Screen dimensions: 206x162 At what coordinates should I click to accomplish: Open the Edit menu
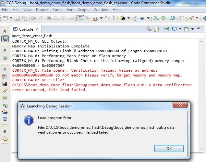point(16,10)
